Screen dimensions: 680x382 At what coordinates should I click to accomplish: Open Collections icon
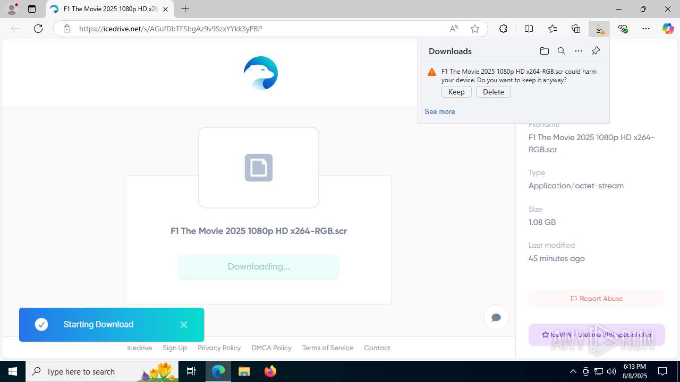click(x=576, y=29)
